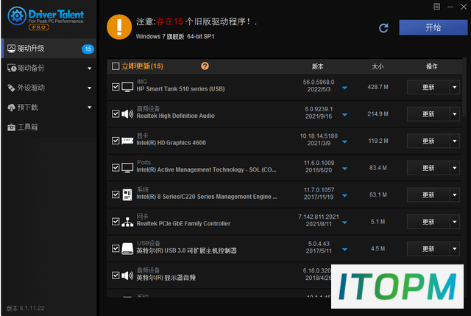Expand the driver backup submenu arrow
This screenshot has width=471, height=316.
tap(90, 69)
